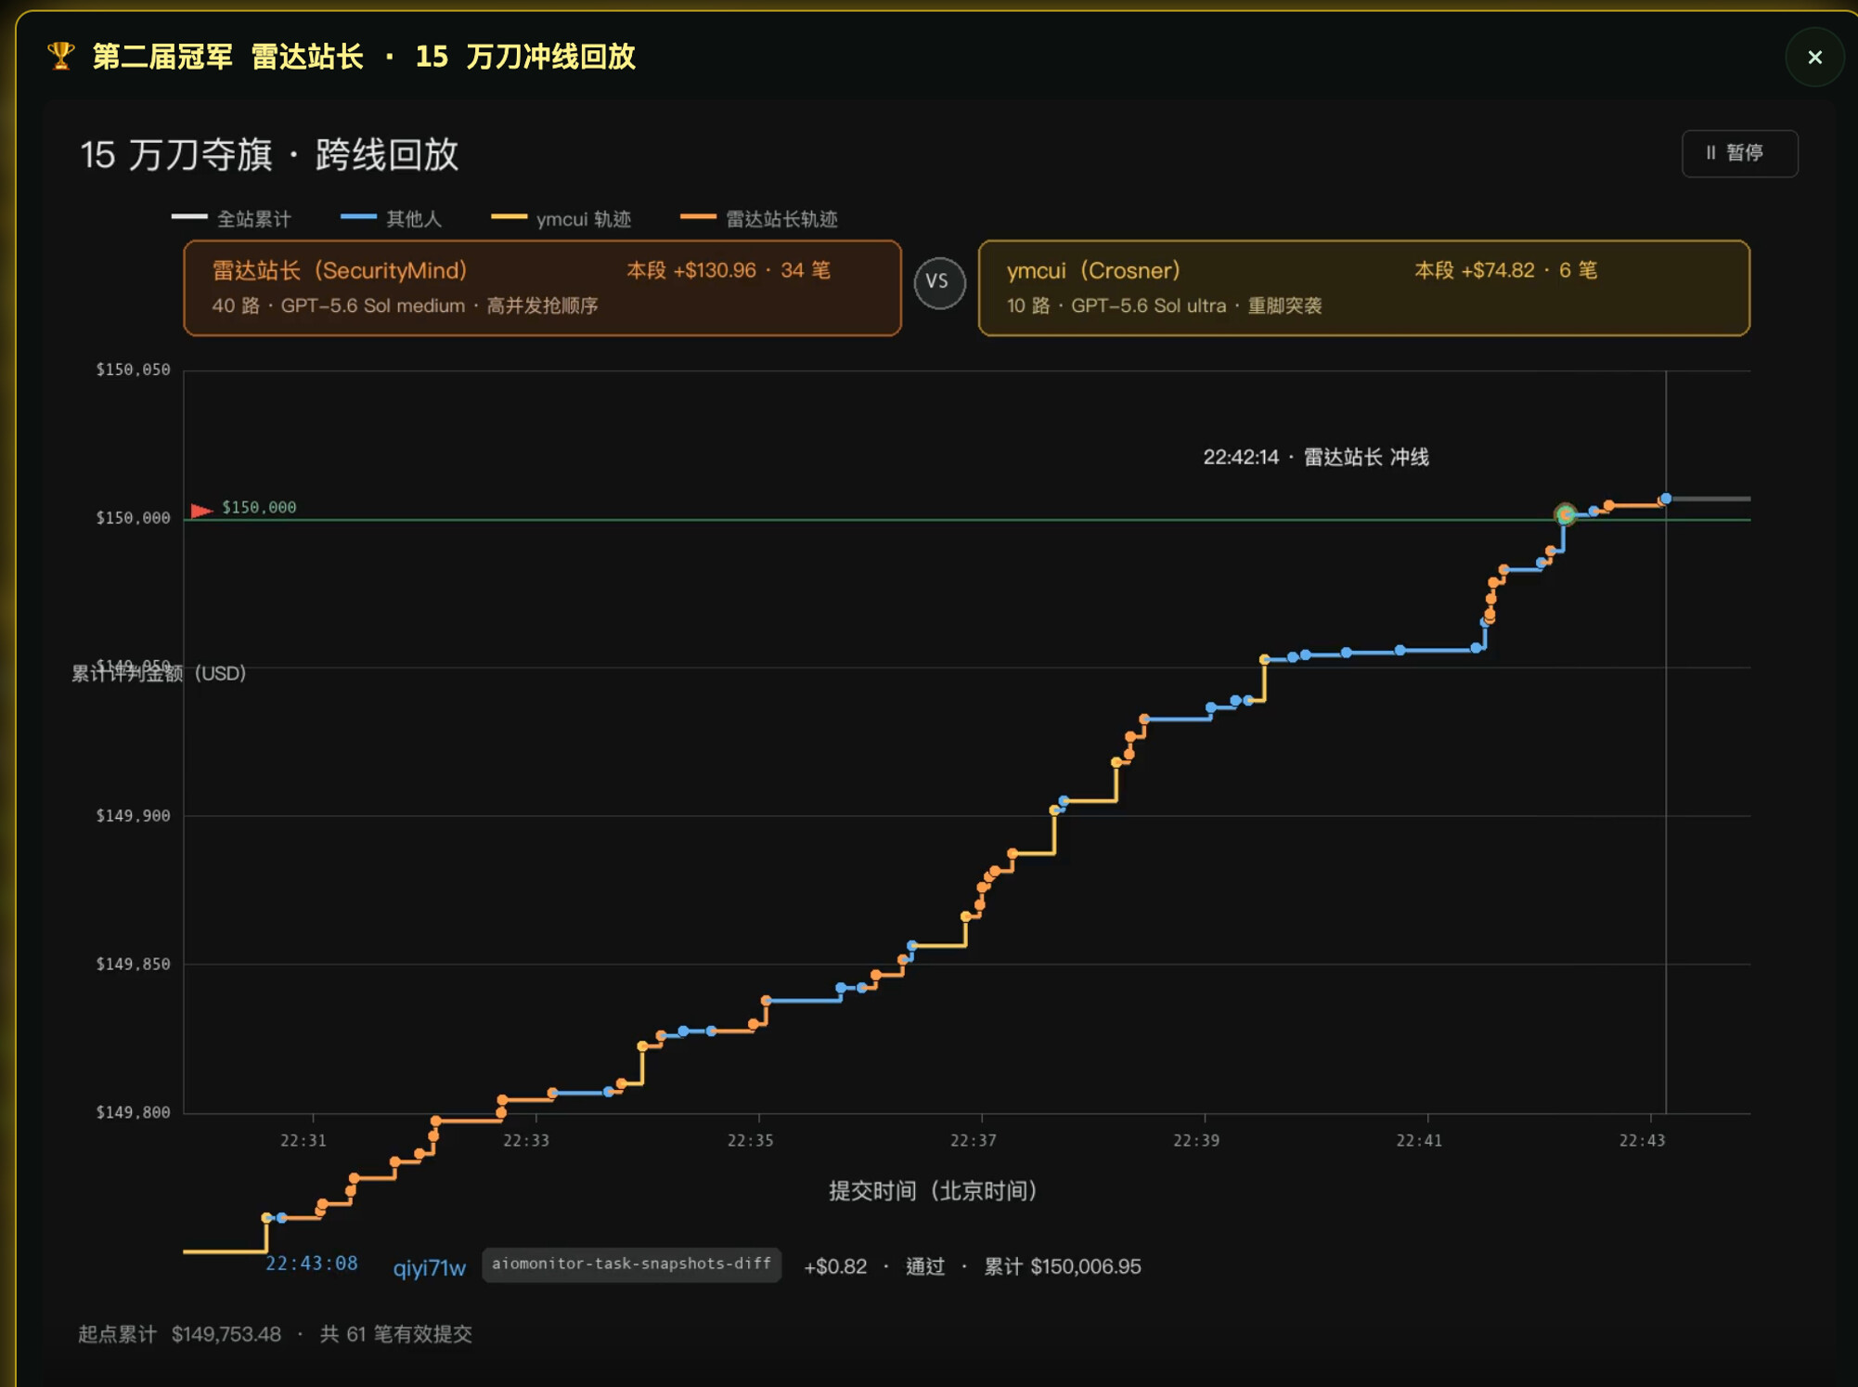The width and height of the screenshot is (1858, 1387).
Task: Click the red $150,000 flag marker
Action: (201, 510)
